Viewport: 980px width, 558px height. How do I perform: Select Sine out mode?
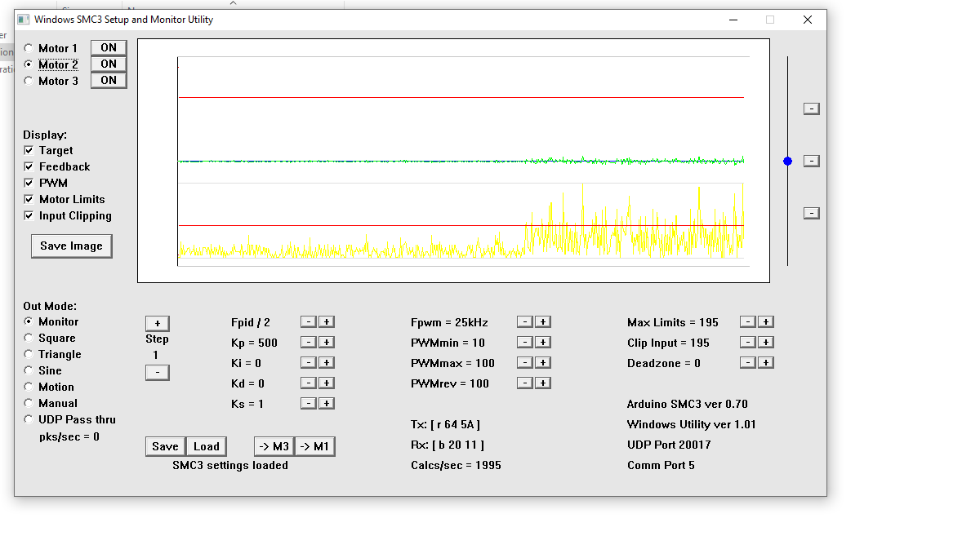click(x=29, y=370)
